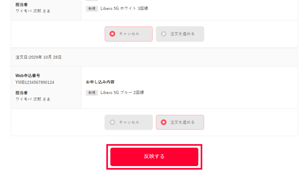This screenshot has height=172, width=307.
Task: Click ワイモバ 次郎 さま name below YMB1234567890124
Action: click(33, 99)
